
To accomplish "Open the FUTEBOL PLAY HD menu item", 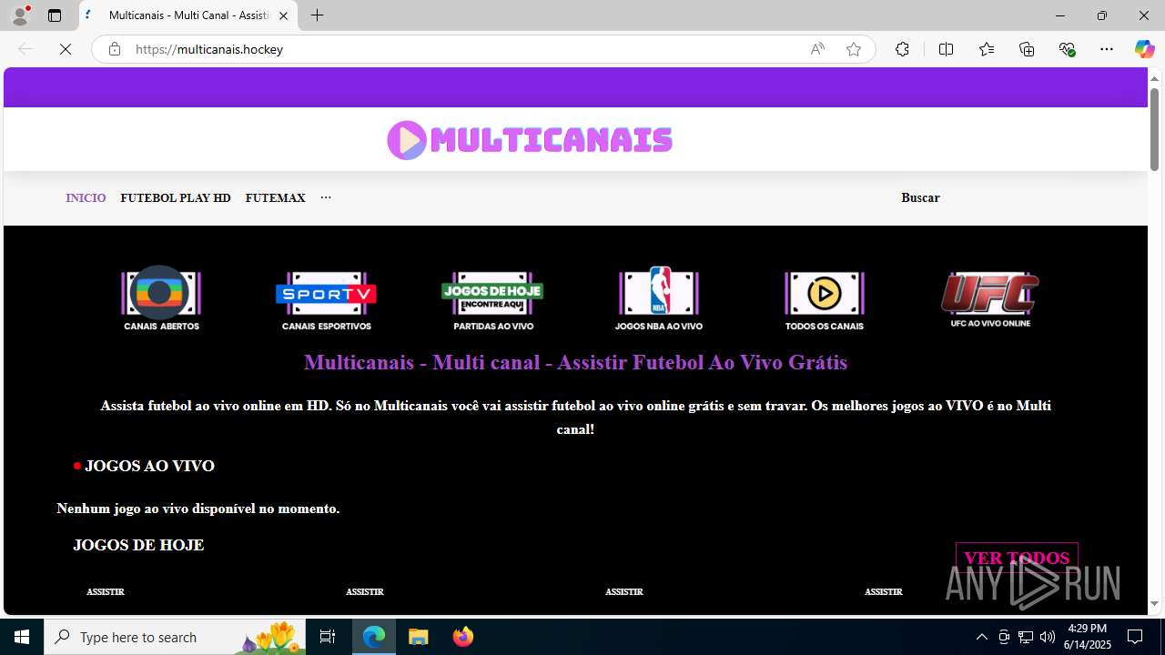I will click(x=176, y=197).
